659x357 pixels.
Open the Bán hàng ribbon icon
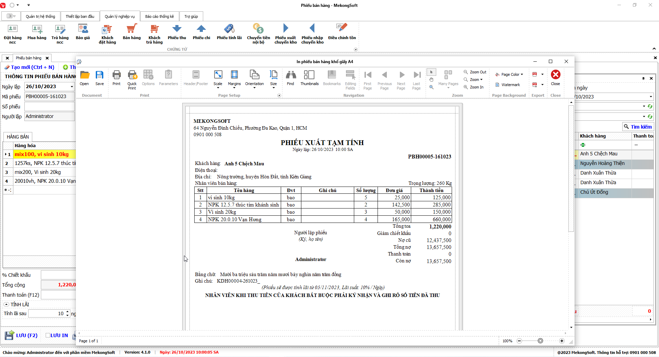click(x=132, y=32)
